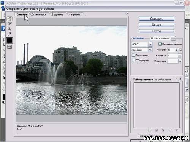Image resolution: width=190 pixels, height=142 pixels.
Task: Click the new color icon under color table
Action: [170, 130]
